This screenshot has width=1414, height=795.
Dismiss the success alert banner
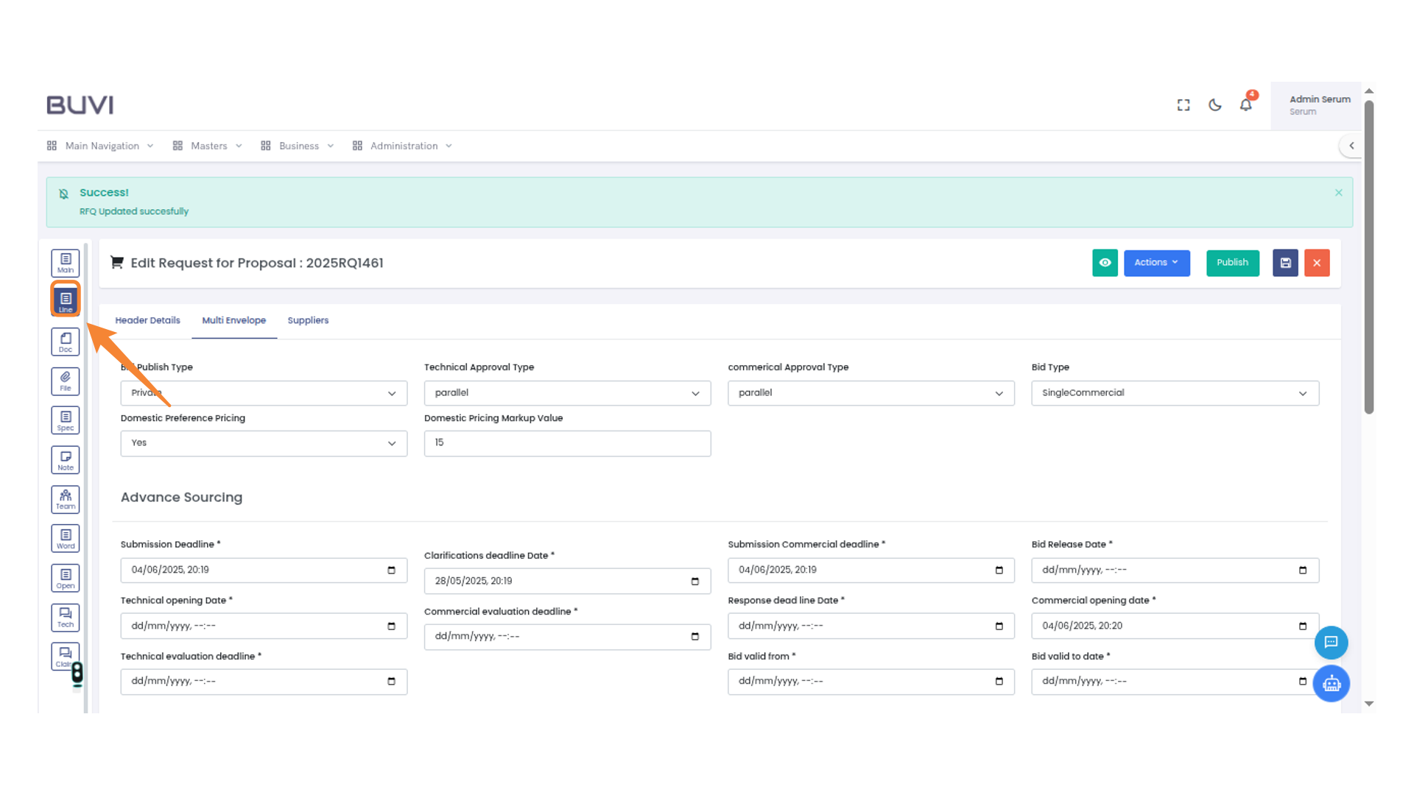tap(1338, 193)
